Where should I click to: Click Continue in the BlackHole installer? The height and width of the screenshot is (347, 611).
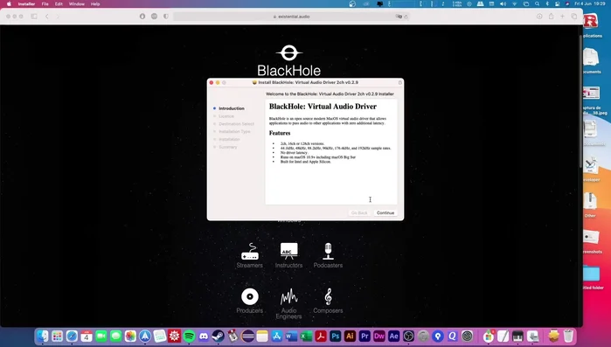(x=385, y=213)
